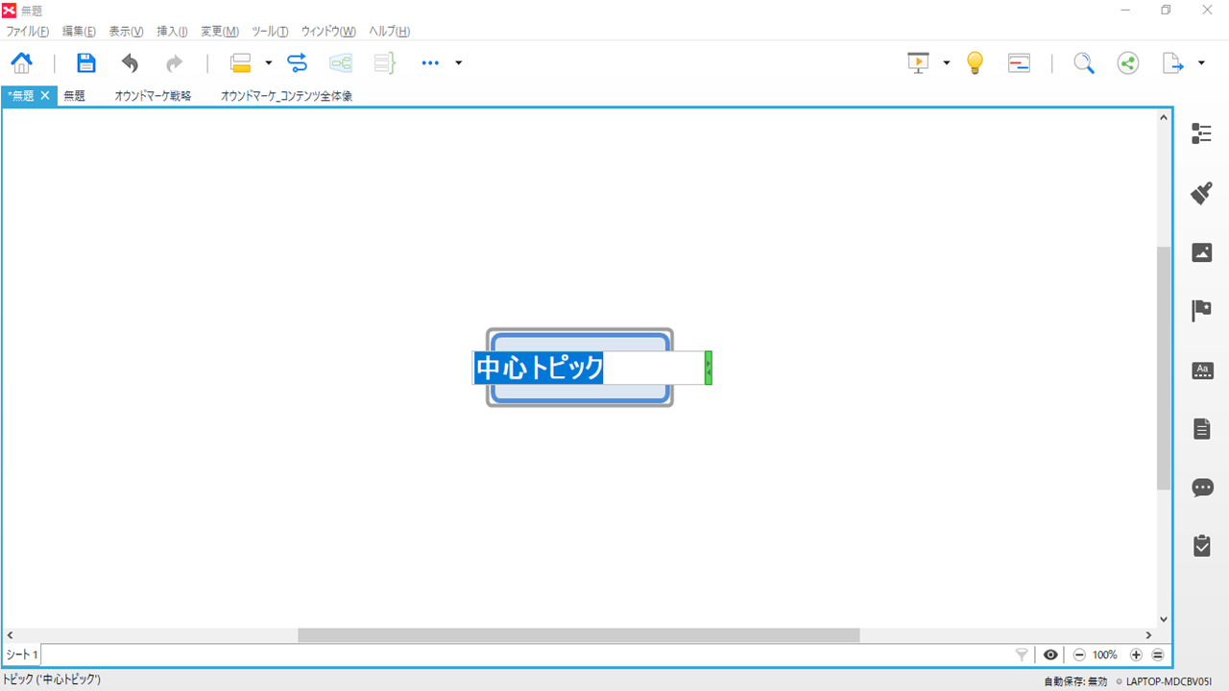Open the search magnifier tool
This screenshot has height=691, width=1229.
click(x=1083, y=63)
